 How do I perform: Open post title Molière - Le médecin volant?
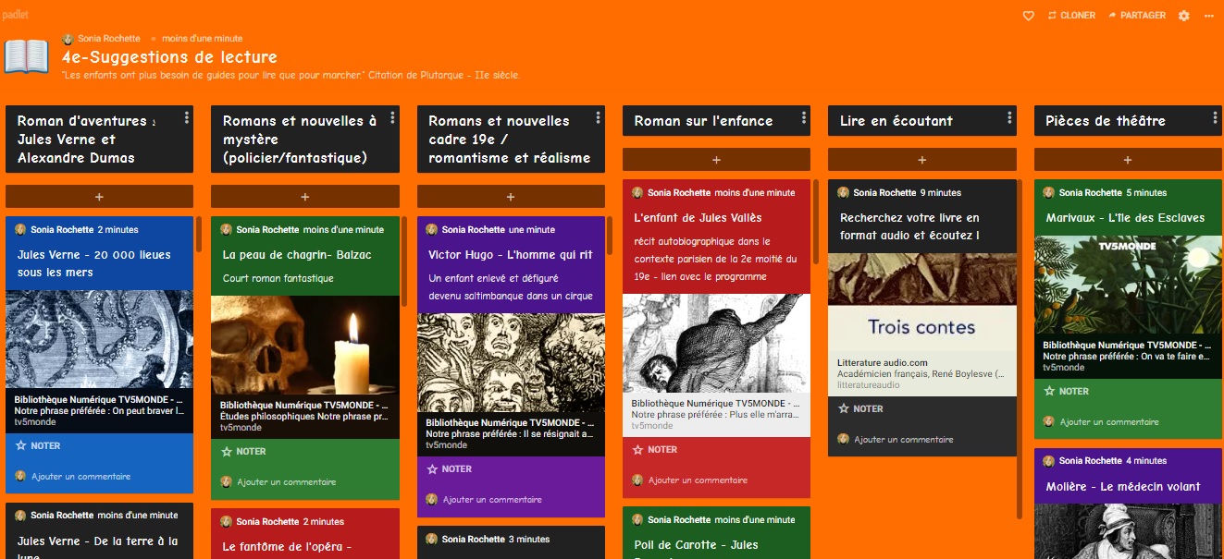1123,487
